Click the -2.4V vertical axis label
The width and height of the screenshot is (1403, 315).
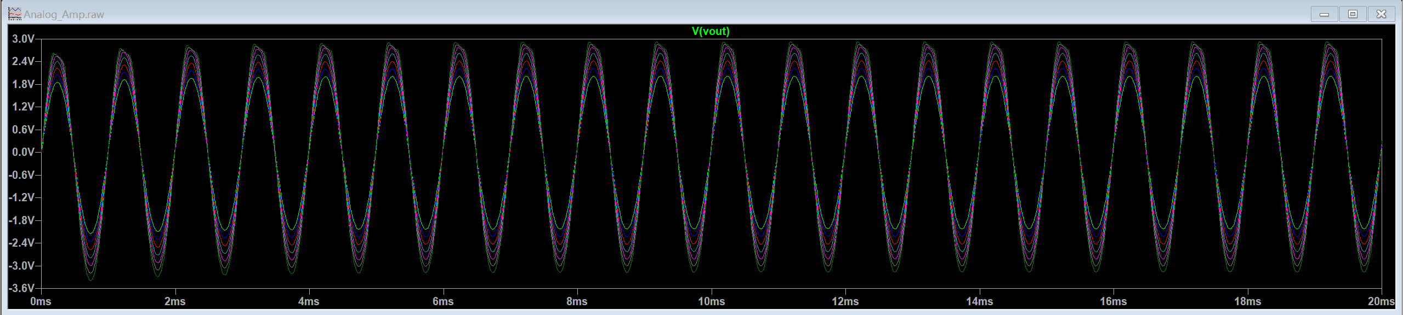(22, 243)
